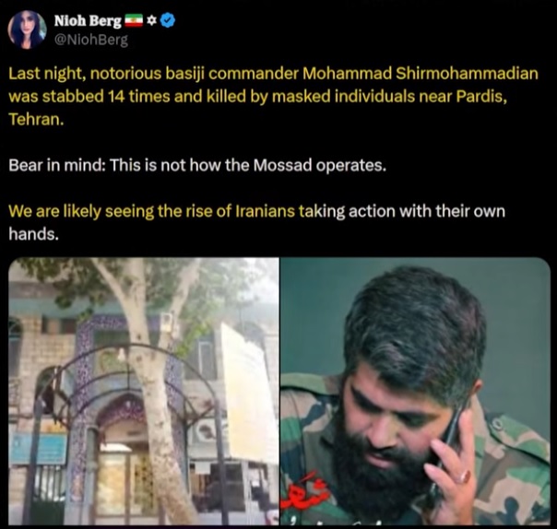Open the @NiohBerg handle link
This screenshot has width=557, height=529.
[x=91, y=40]
